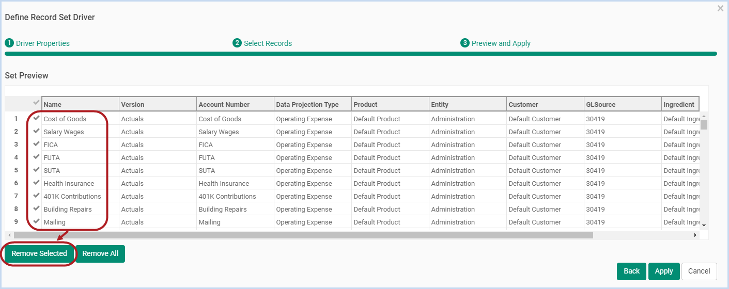Select row number 5
This screenshot has height=289, width=729.
pos(16,170)
